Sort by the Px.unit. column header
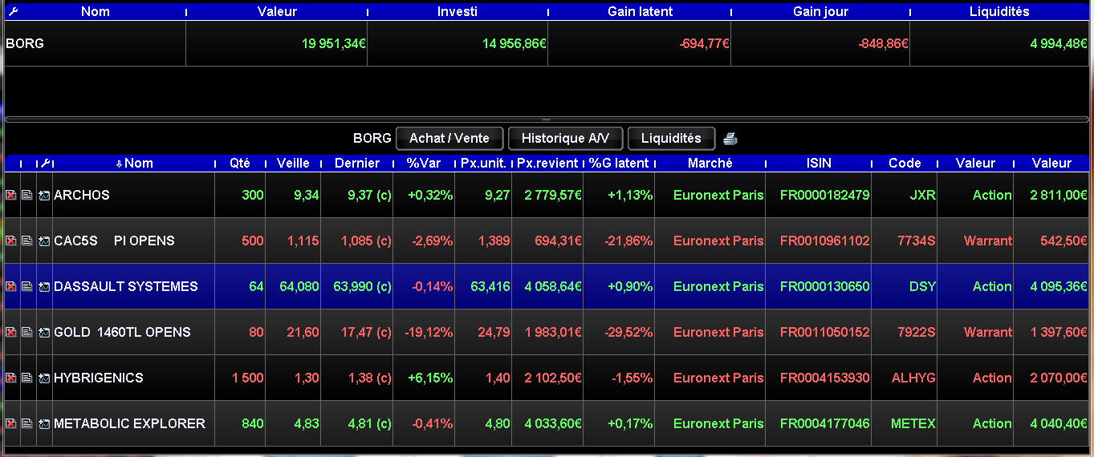The image size is (1094, 457). click(483, 163)
